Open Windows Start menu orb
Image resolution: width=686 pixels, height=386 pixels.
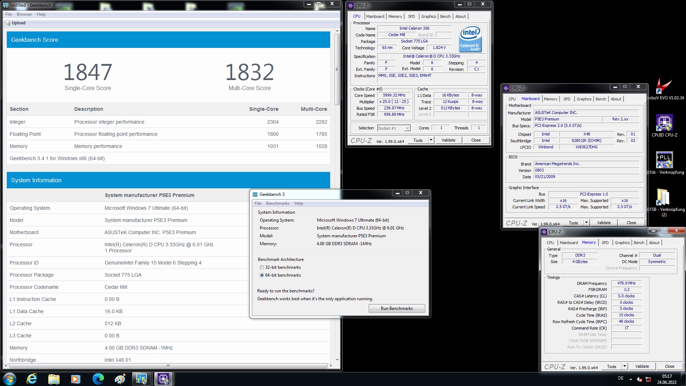tap(10, 379)
